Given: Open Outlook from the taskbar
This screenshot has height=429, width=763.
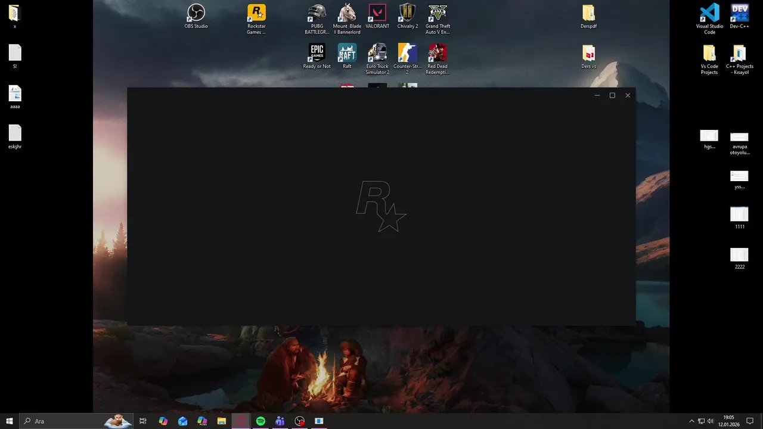Looking at the screenshot, I should 182,421.
